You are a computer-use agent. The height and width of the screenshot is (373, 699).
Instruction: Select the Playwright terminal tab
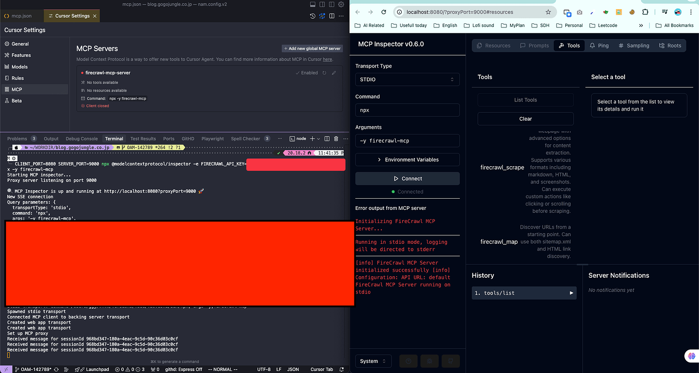[x=212, y=138]
